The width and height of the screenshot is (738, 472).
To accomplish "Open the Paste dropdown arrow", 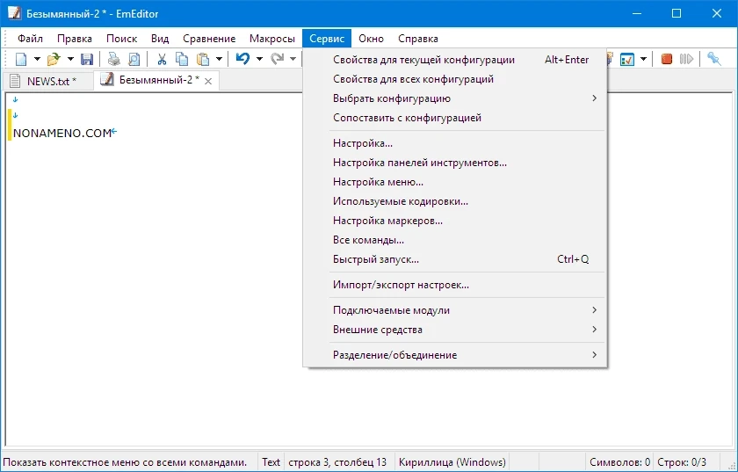I will [x=218, y=59].
